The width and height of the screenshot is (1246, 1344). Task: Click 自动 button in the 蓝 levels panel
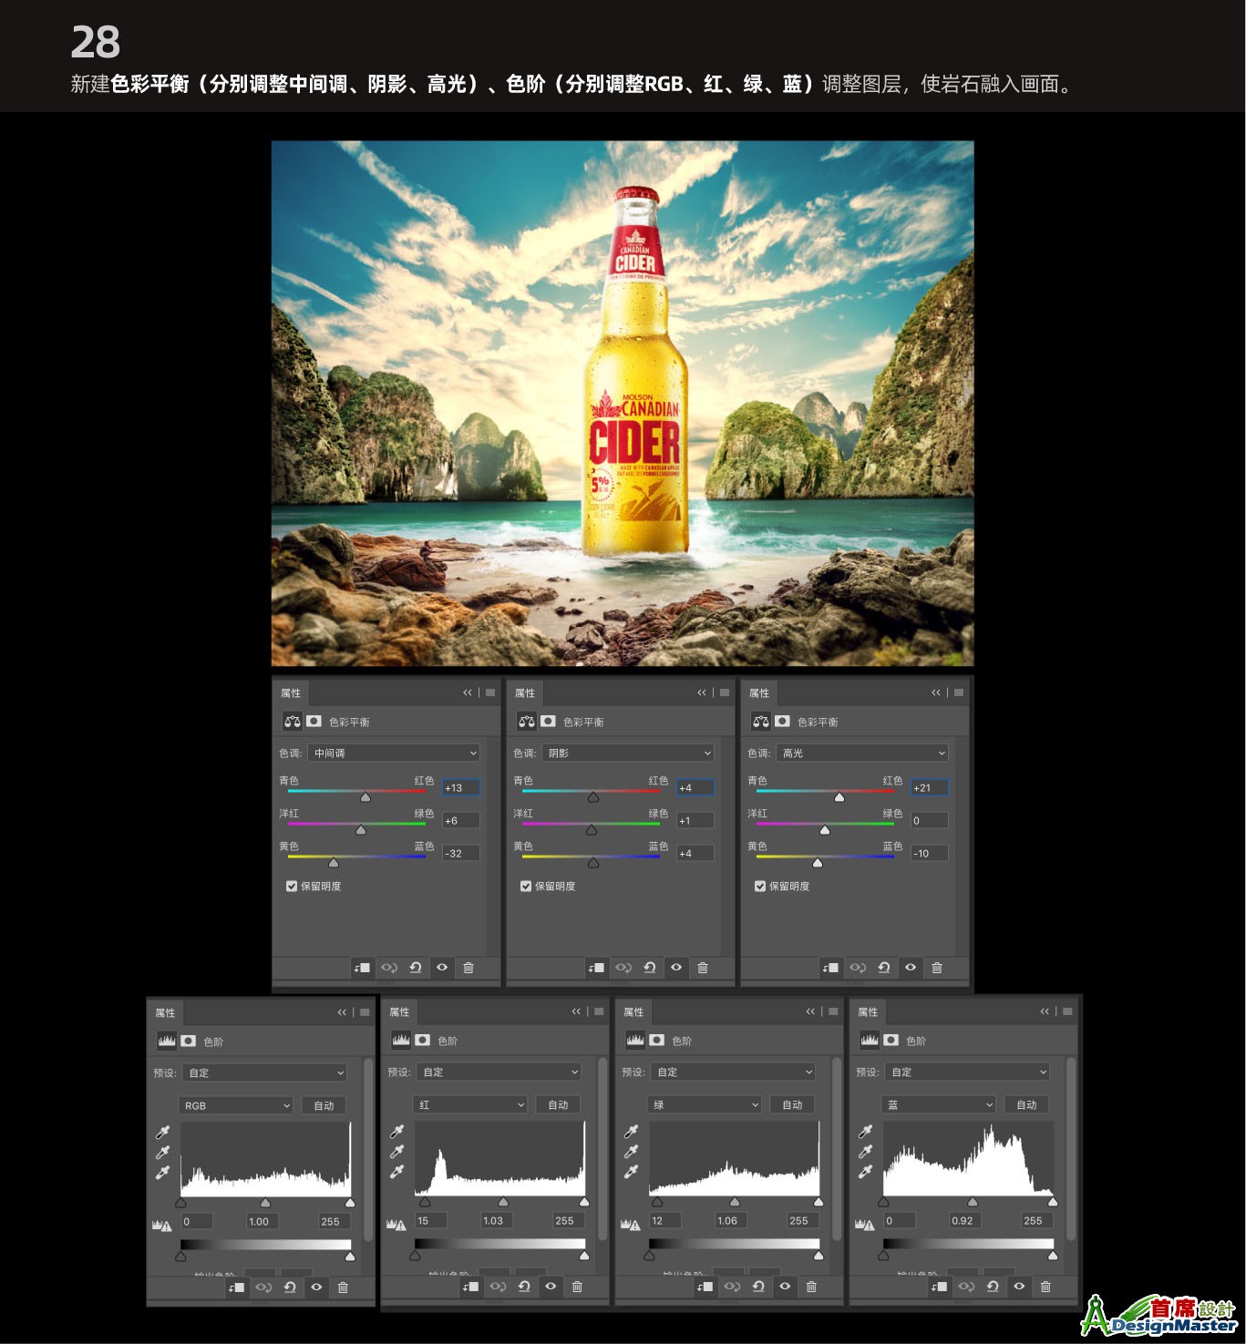pos(1027,1104)
